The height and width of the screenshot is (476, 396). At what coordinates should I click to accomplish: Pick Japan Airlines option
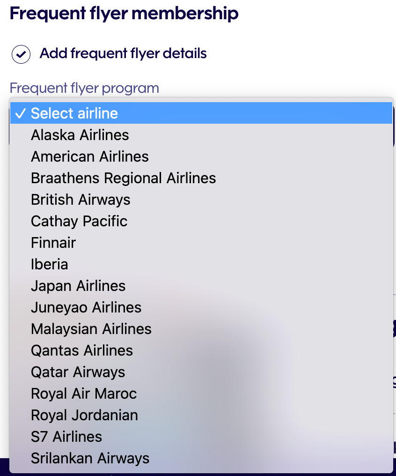(201, 286)
